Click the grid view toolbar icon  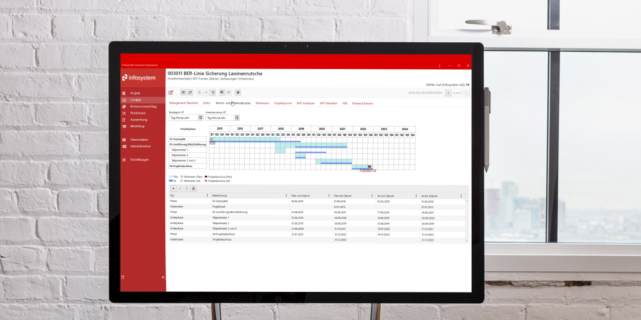pos(183,93)
